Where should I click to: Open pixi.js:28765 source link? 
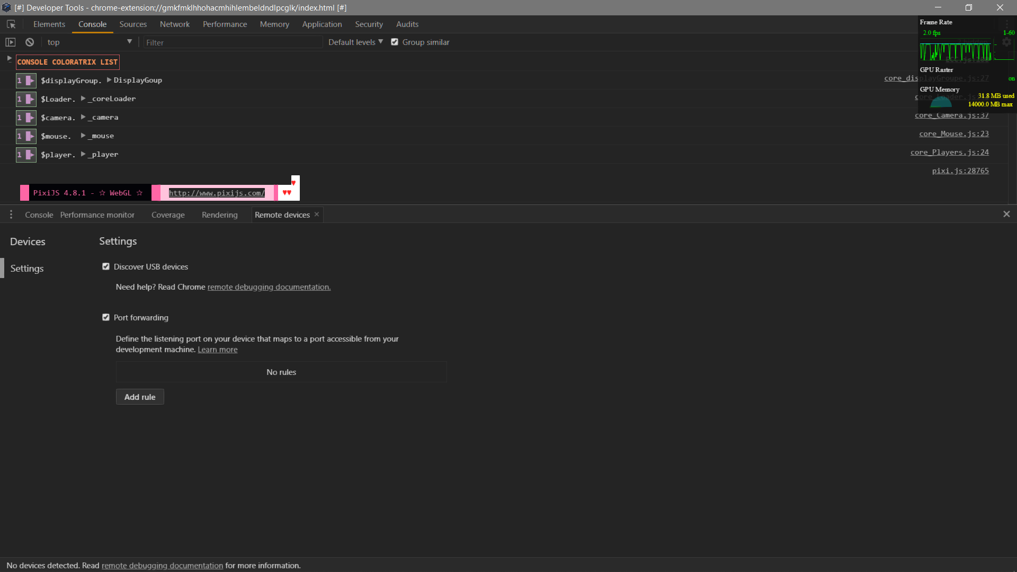coord(960,171)
